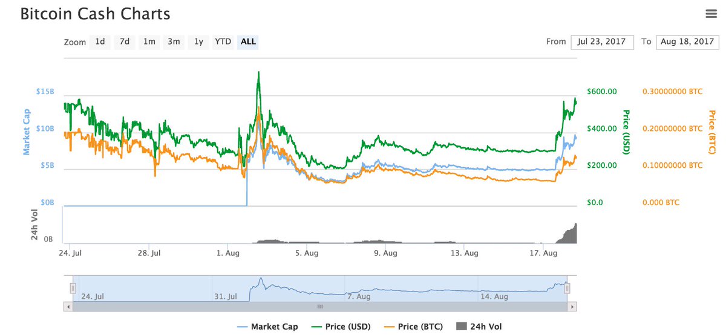This screenshot has width=726, height=335.
Task: Click the '31. Jul' navigator label
Action: (226, 296)
